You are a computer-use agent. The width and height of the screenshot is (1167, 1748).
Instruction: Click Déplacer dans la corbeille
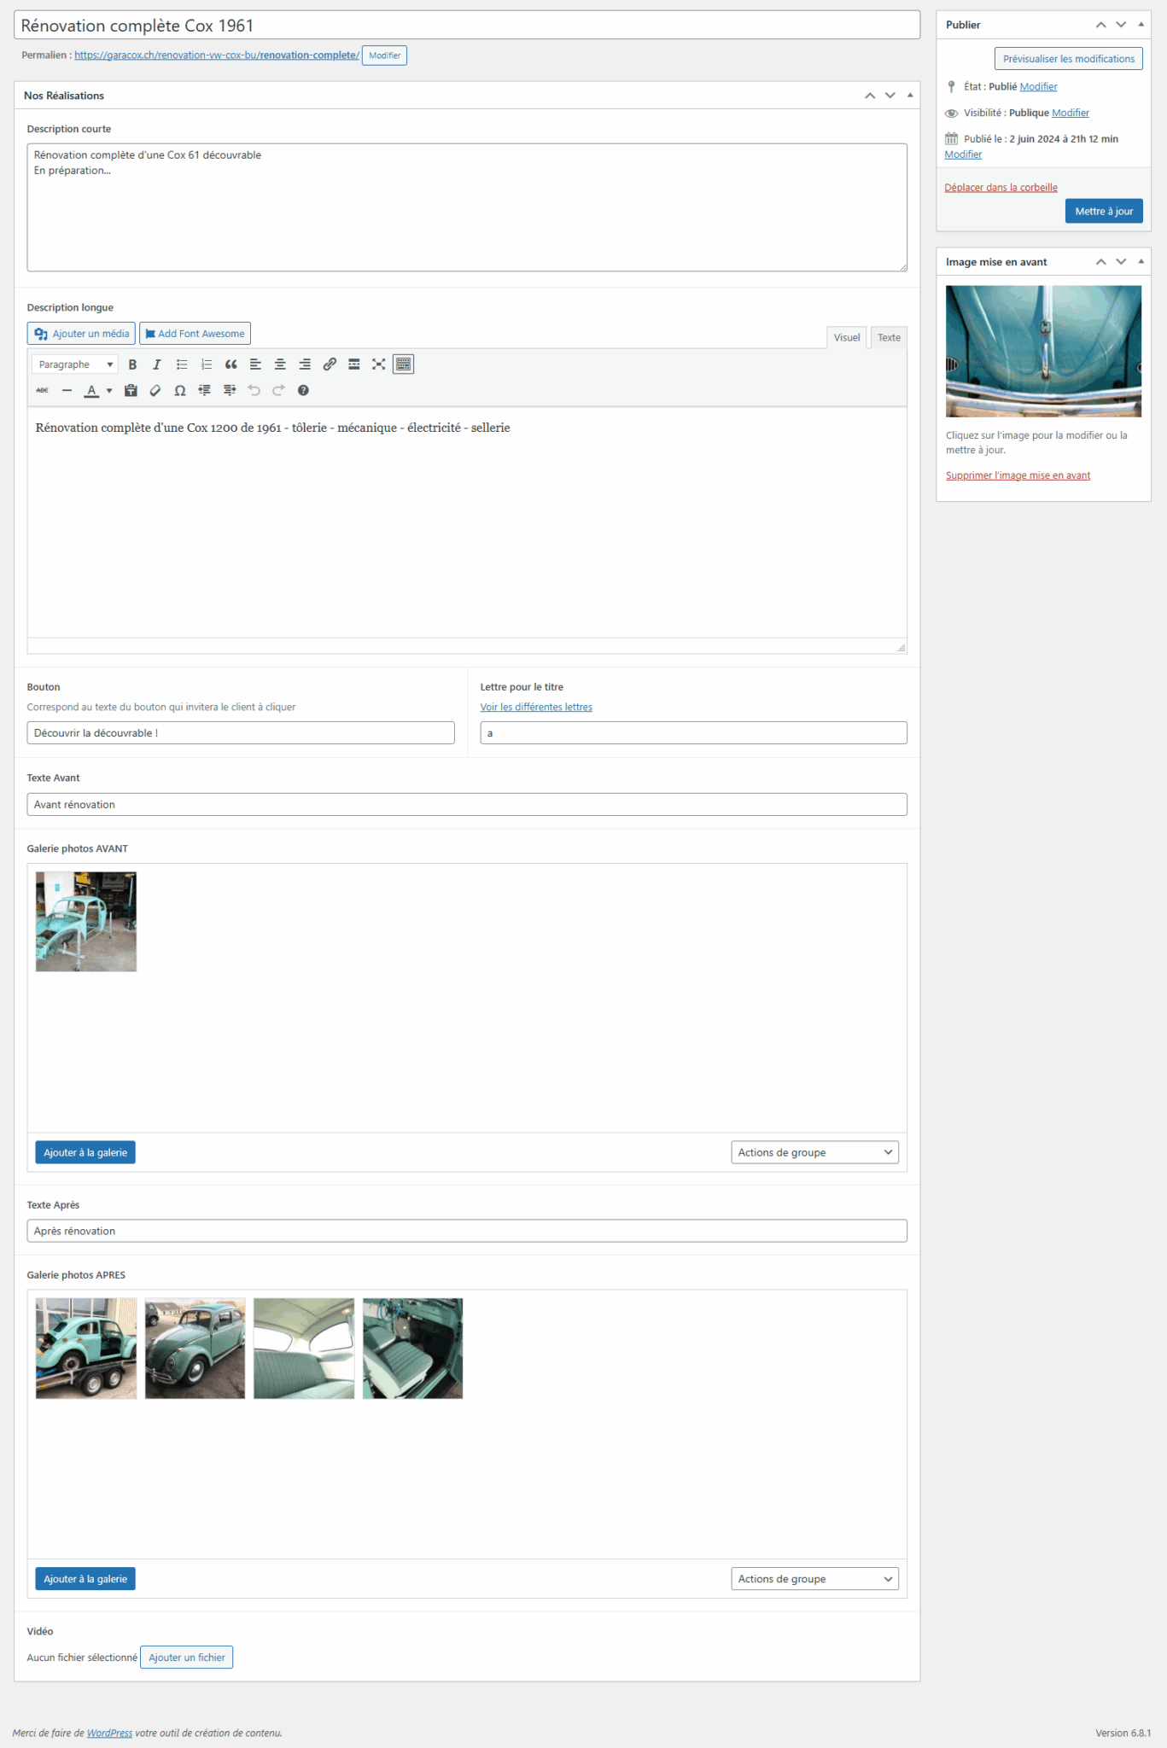coord(1001,188)
